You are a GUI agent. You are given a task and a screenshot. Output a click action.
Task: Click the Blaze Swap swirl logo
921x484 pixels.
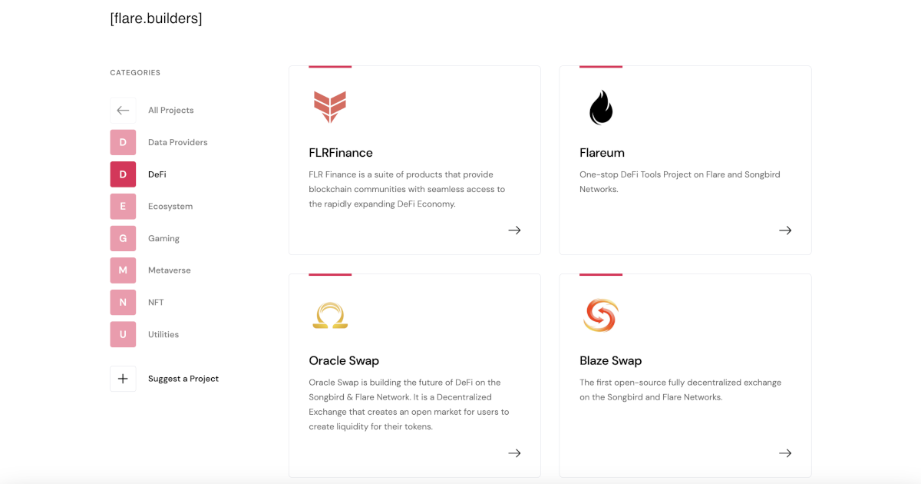click(x=600, y=313)
